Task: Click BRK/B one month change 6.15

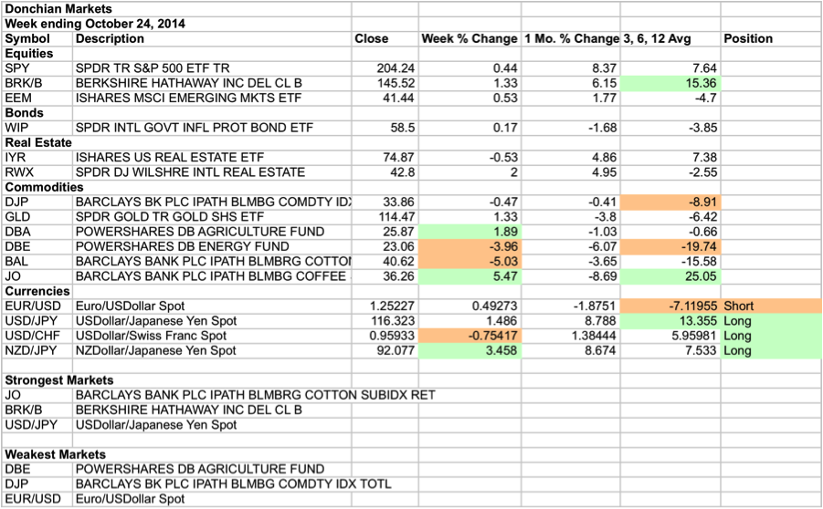Action: click(571, 83)
